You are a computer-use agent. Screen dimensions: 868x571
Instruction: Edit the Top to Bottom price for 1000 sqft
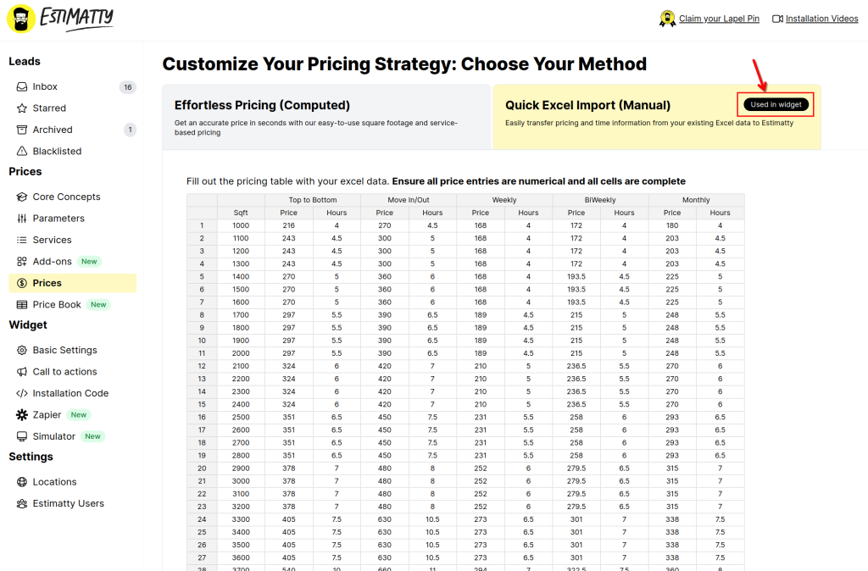click(x=288, y=225)
